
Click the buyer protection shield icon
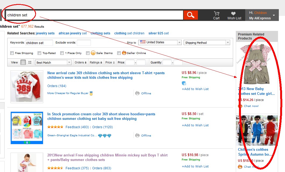point(184,83)
